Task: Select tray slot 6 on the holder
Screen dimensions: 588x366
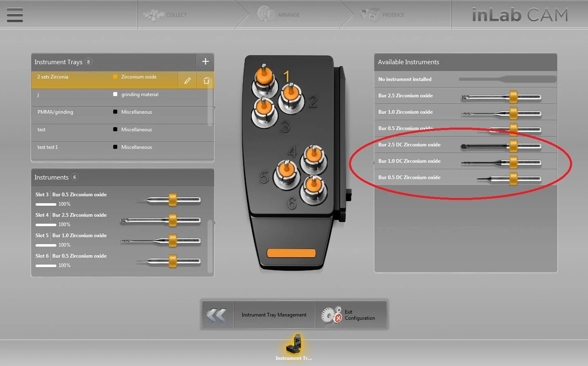Action: (313, 190)
